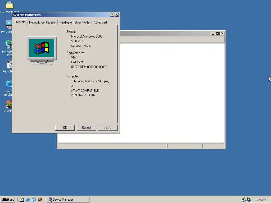
Task: Click Safely Remove Hardware tray icon
Action: click(x=244, y=200)
